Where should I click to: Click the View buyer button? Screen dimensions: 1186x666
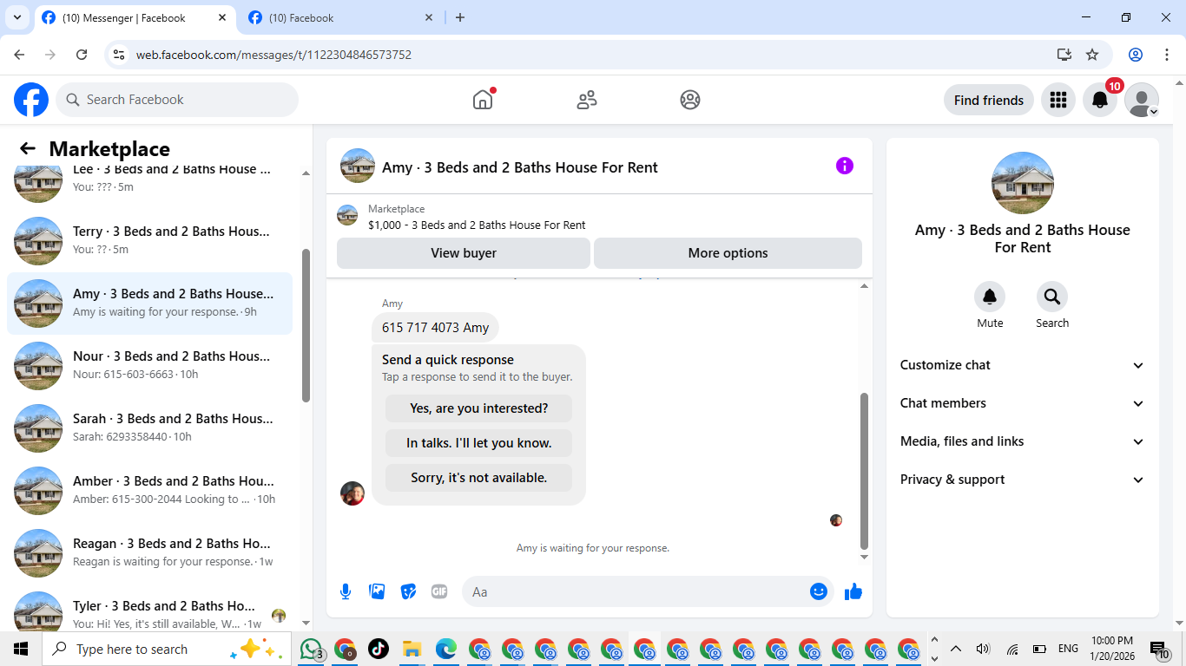(464, 253)
